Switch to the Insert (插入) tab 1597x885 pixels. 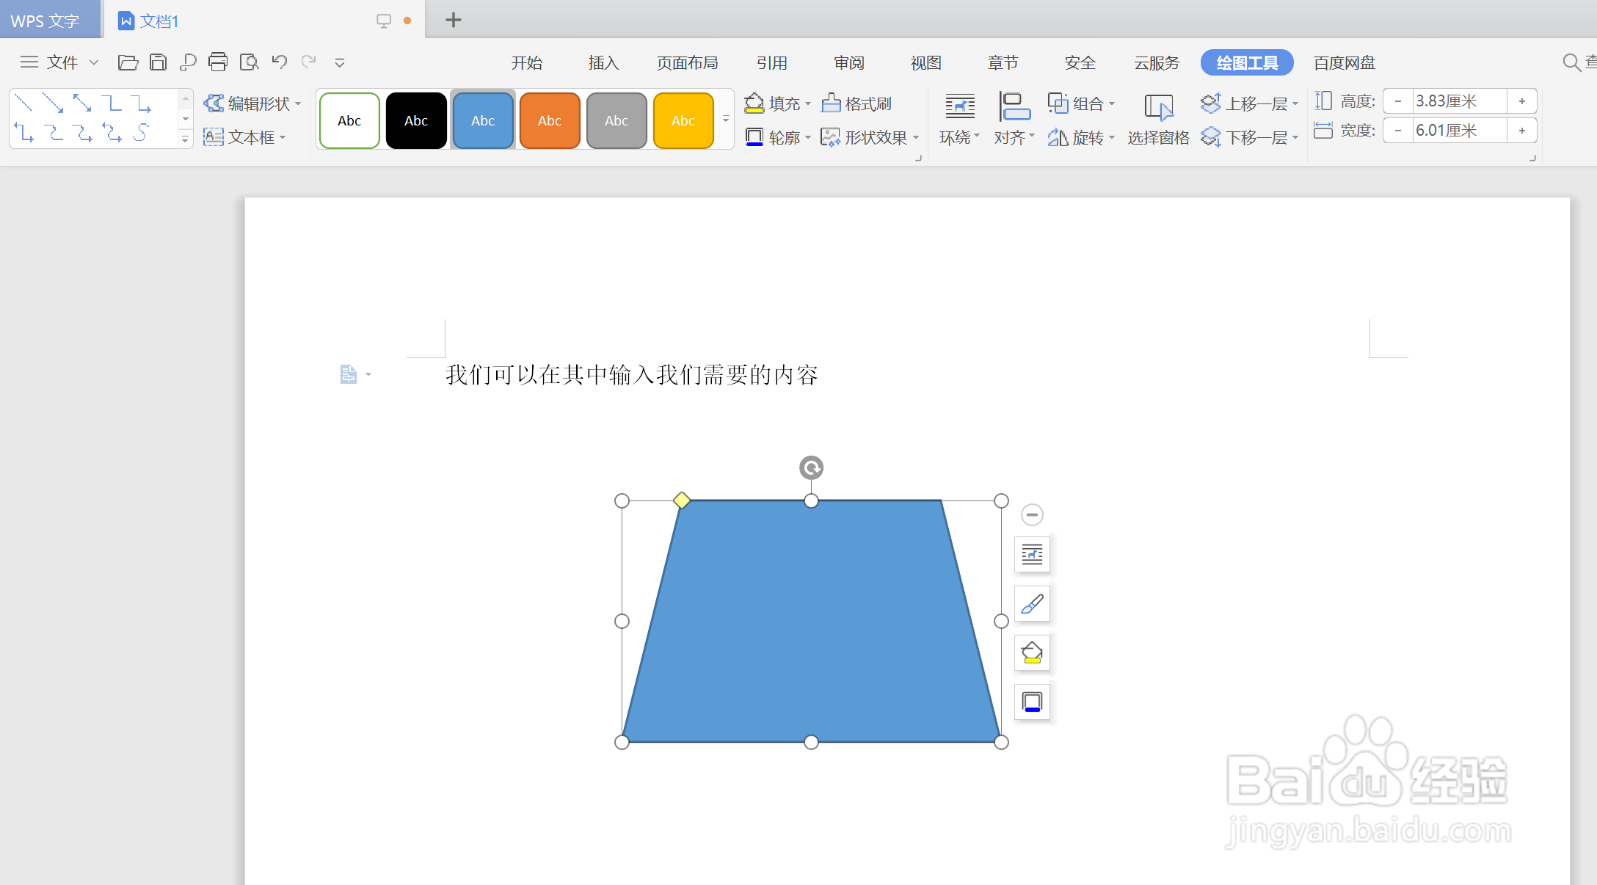pos(603,63)
